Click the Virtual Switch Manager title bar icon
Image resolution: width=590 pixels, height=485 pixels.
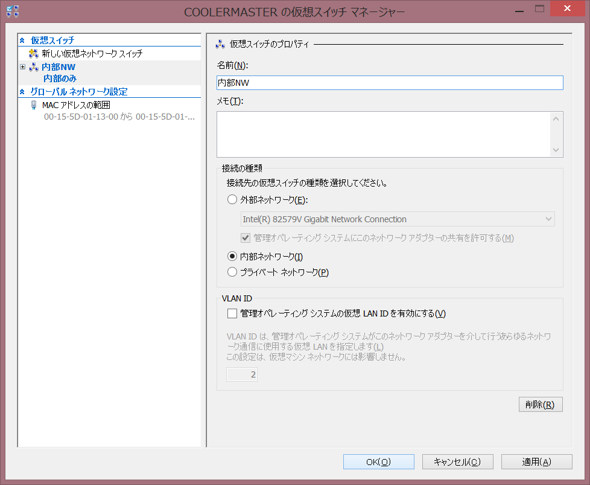tap(13, 11)
